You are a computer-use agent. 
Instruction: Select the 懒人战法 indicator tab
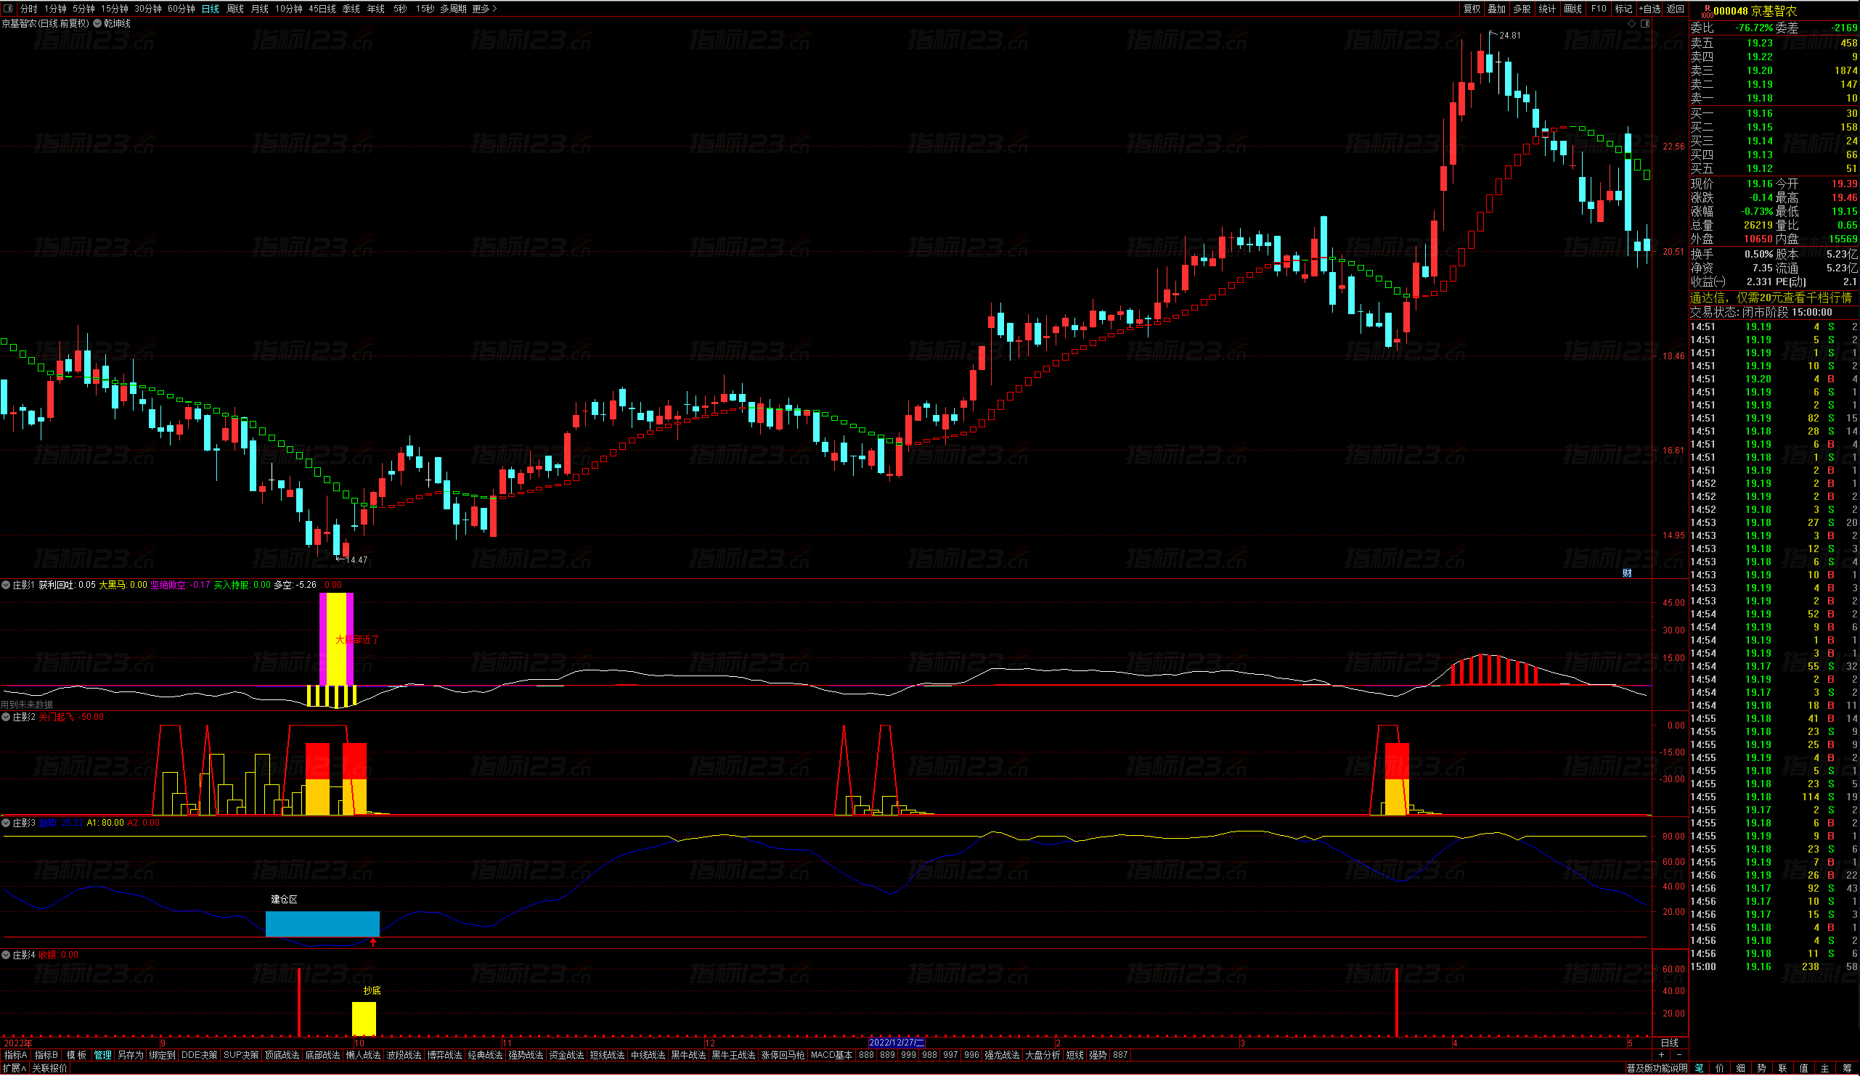(x=363, y=1056)
